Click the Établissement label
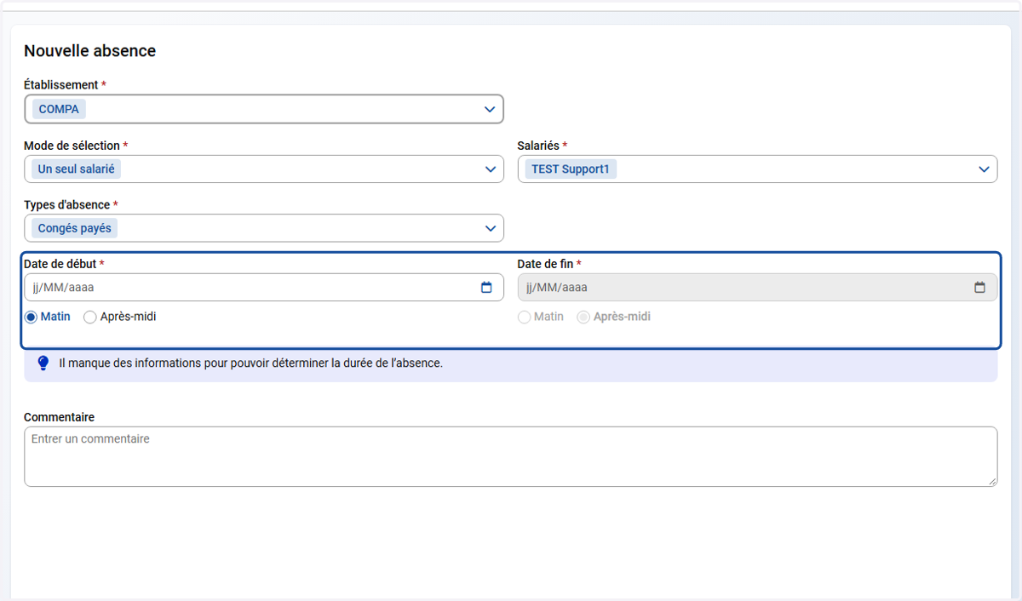 [x=61, y=85]
